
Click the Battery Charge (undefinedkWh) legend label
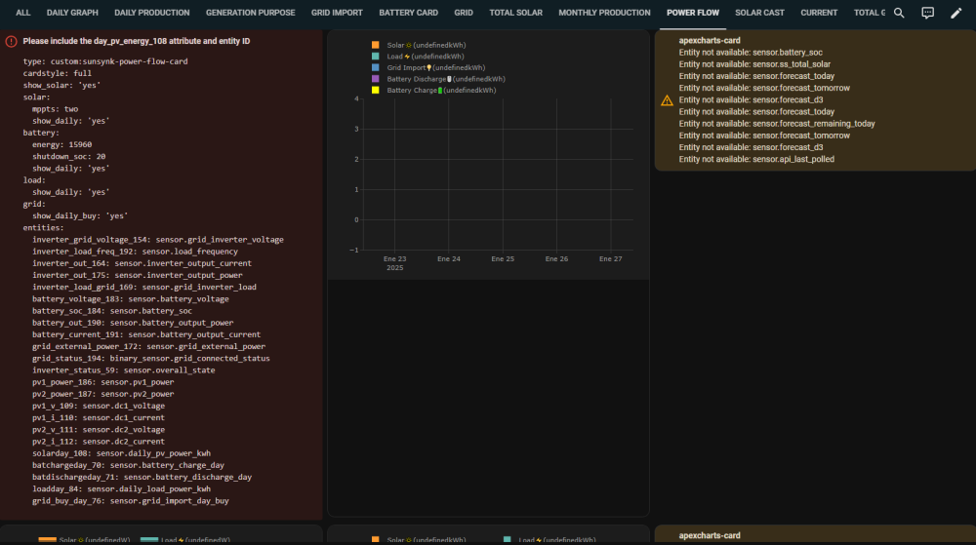(441, 90)
